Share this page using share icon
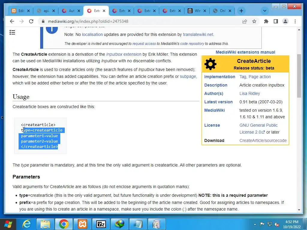The height and width of the screenshot is (230, 307). click(245, 21)
